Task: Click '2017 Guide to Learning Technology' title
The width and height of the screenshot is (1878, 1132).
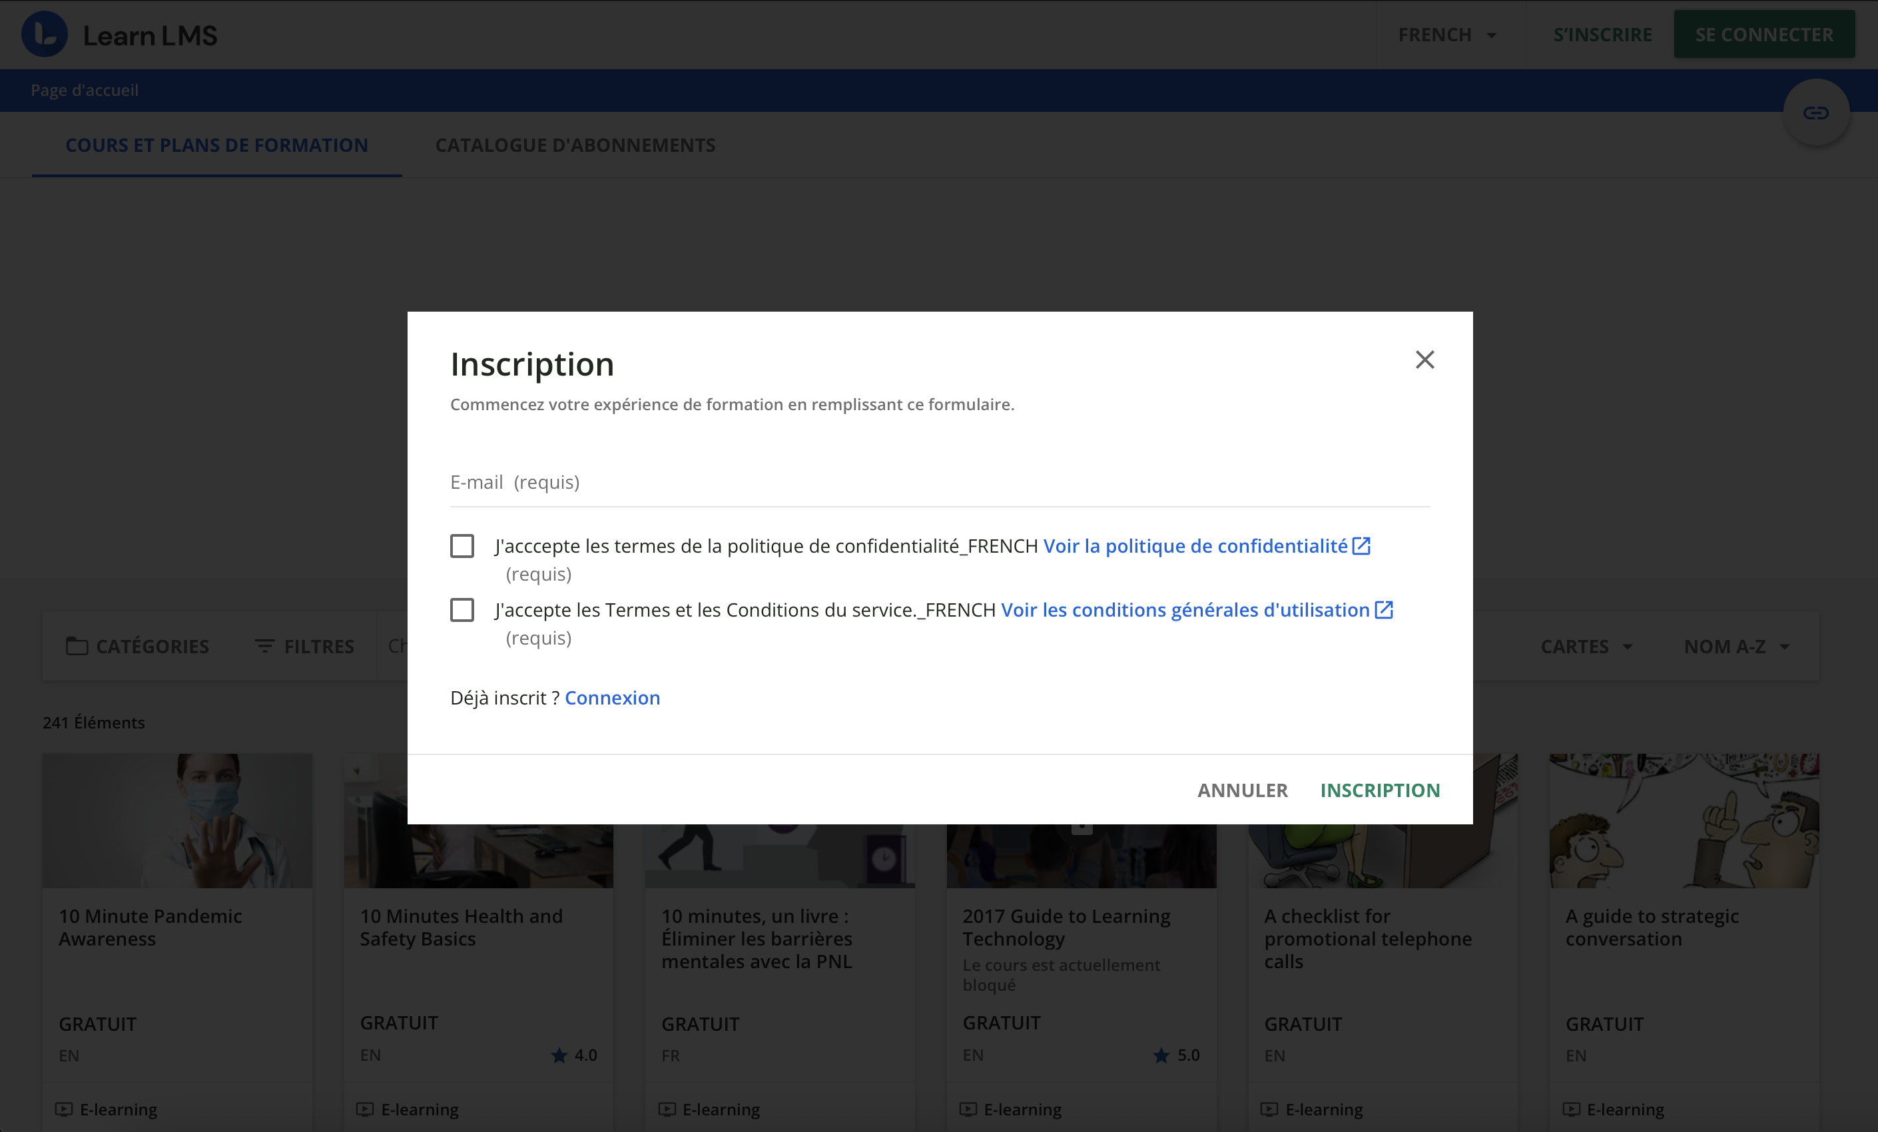Action: click(x=1066, y=928)
